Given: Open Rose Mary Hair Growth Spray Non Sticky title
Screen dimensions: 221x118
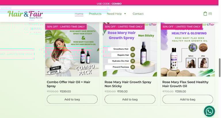Looking at the screenshot, I should coord(128,84).
